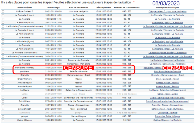This screenshot has height=124, width=195.
Task: View Granville - Camaret-sur-mer - Brest description
Action: pyautogui.click(x=167, y=75)
